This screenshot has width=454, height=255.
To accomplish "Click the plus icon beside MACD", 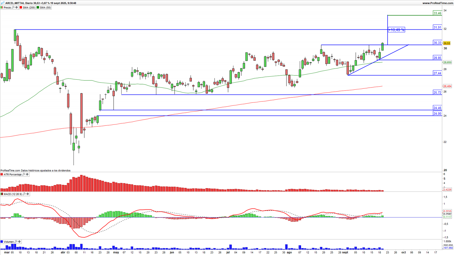I will pyautogui.click(x=28, y=194).
